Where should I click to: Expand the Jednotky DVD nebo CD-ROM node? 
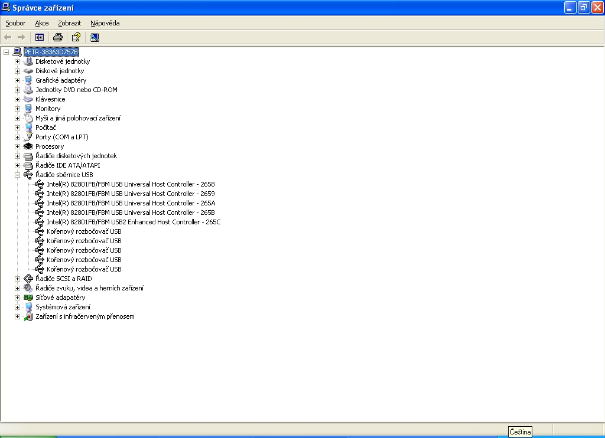(x=17, y=90)
